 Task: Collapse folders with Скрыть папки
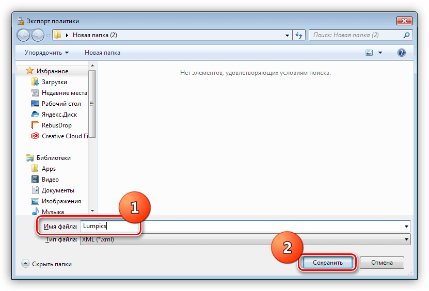[x=47, y=264]
